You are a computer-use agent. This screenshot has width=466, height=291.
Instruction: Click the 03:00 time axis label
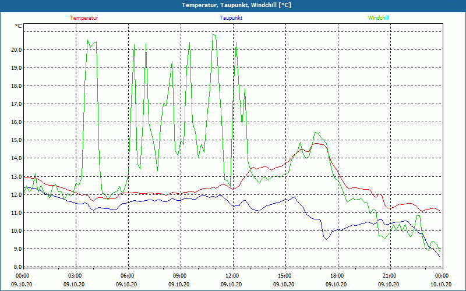coord(76,276)
